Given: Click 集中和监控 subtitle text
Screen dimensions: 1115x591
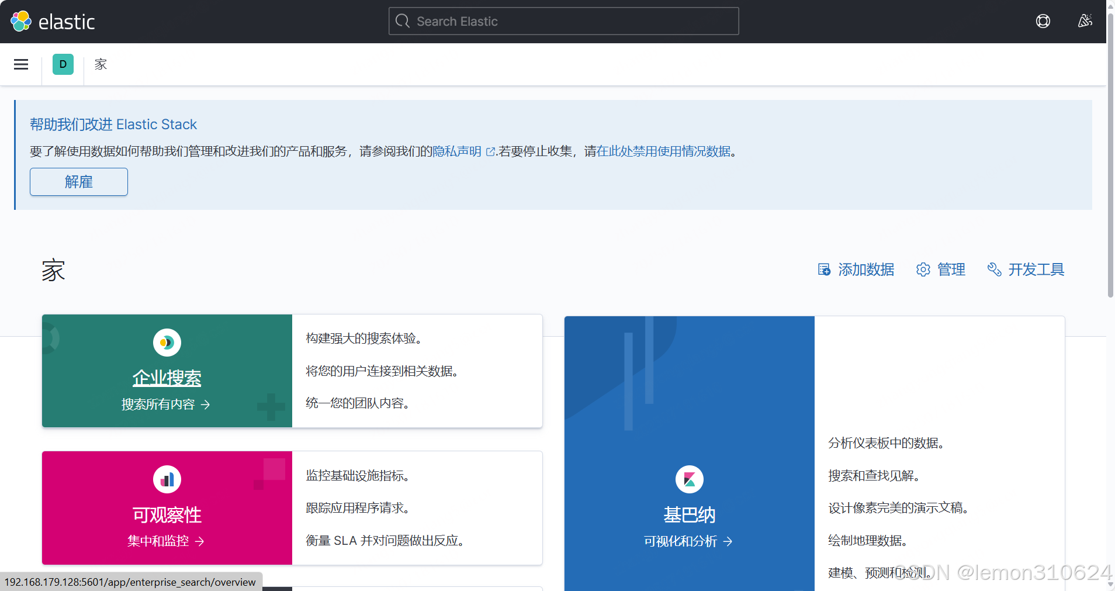Looking at the screenshot, I should tap(158, 541).
